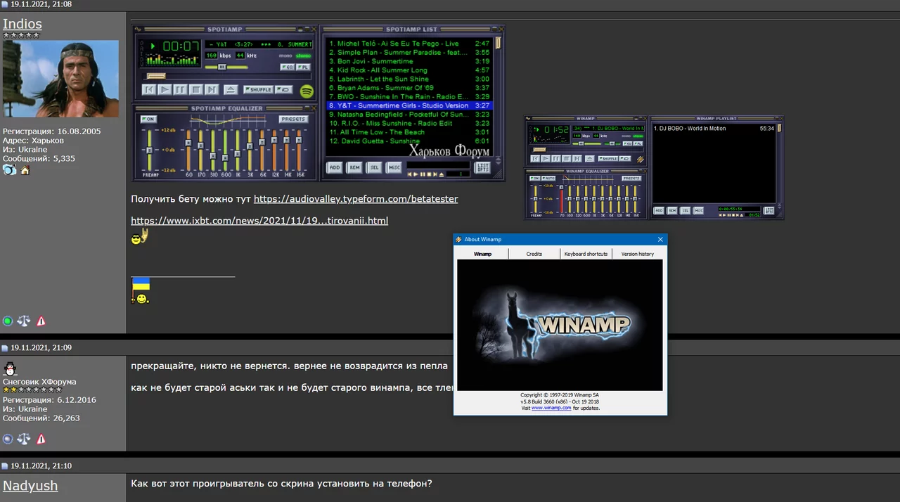Open ADD menu in Winamp Playlist
900x502 pixels.
click(x=659, y=210)
